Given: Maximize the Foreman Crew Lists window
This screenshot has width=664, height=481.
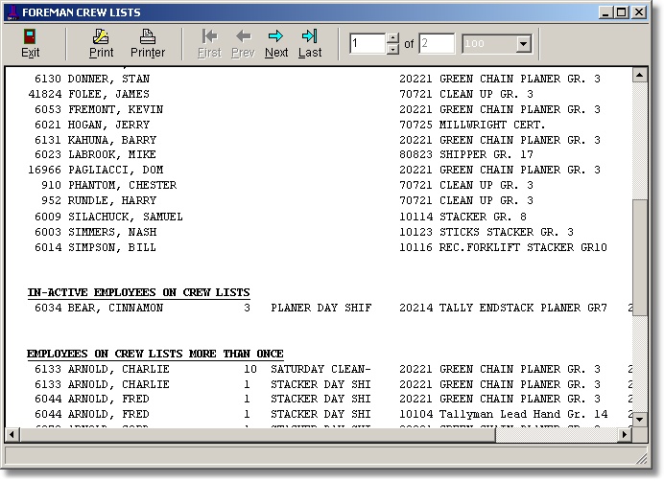Looking at the screenshot, I should coord(622,12).
